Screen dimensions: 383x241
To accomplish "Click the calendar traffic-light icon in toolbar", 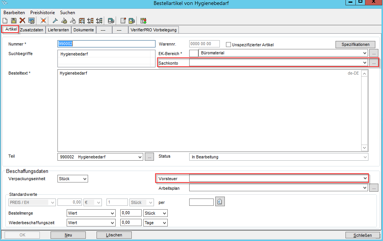I will (143, 21).
